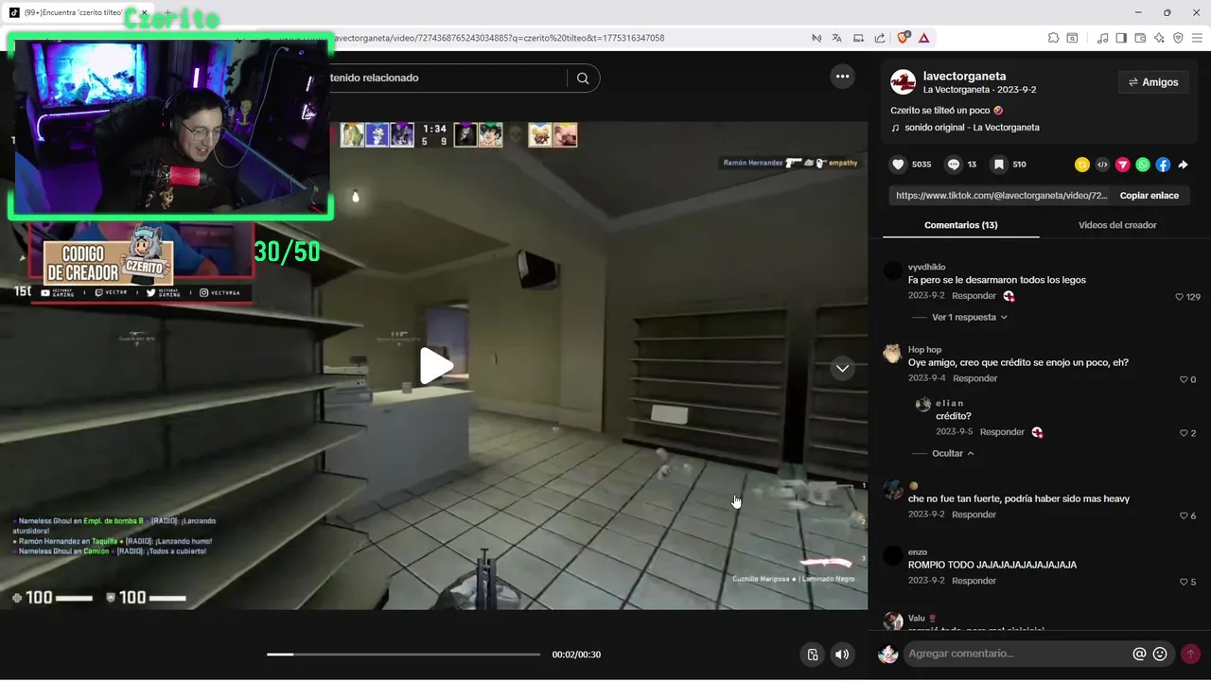This screenshot has height=681, width=1211.
Task: Share to Facebook
Action: coord(1163,165)
